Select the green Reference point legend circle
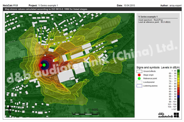This screenshot has height=122, width=184. (x=139, y=79)
